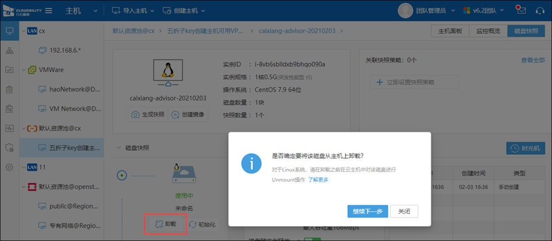Switch to the 主机面板 tab
The image size is (552, 241).
pos(450,31)
